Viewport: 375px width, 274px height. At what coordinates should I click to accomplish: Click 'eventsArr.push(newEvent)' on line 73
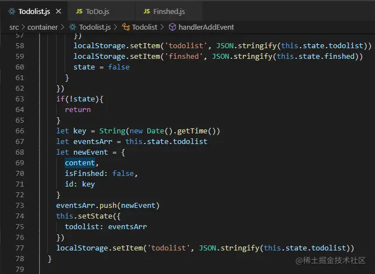[x=107, y=206]
